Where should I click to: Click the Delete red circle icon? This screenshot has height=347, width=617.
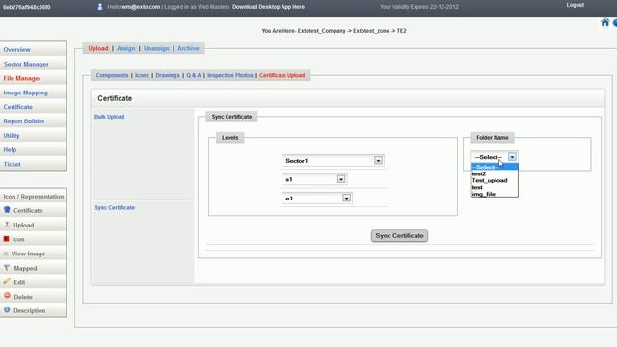[x=7, y=296]
